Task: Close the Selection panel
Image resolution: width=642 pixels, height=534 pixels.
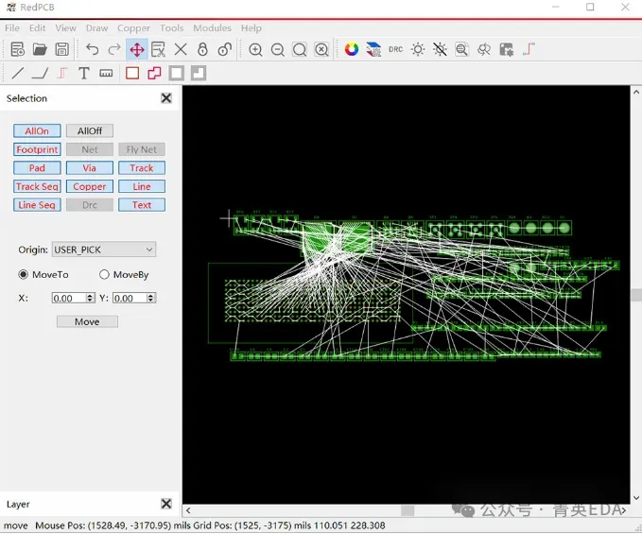Action: [166, 98]
